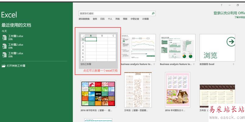Pin the second Business analysis template

click(194, 64)
